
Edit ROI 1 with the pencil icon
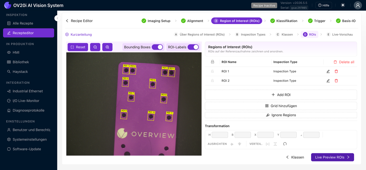[328, 71]
